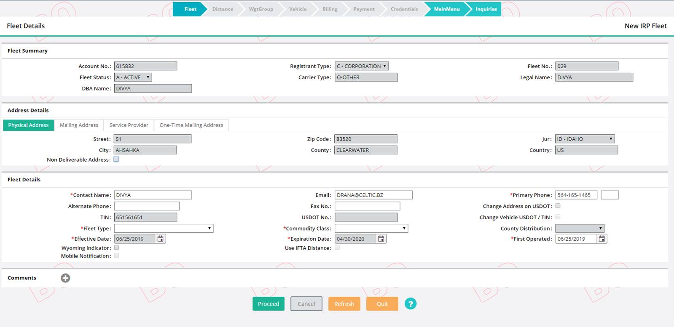Image resolution: width=674 pixels, height=327 pixels.
Task: Open the Service Provider tab
Action: (x=129, y=125)
